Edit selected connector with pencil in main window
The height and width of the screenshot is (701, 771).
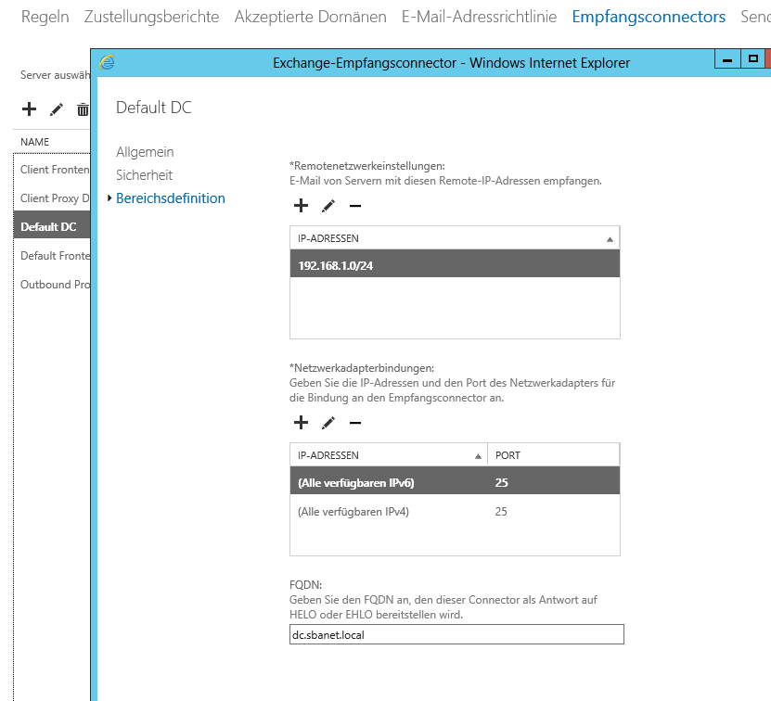point(57,109)
